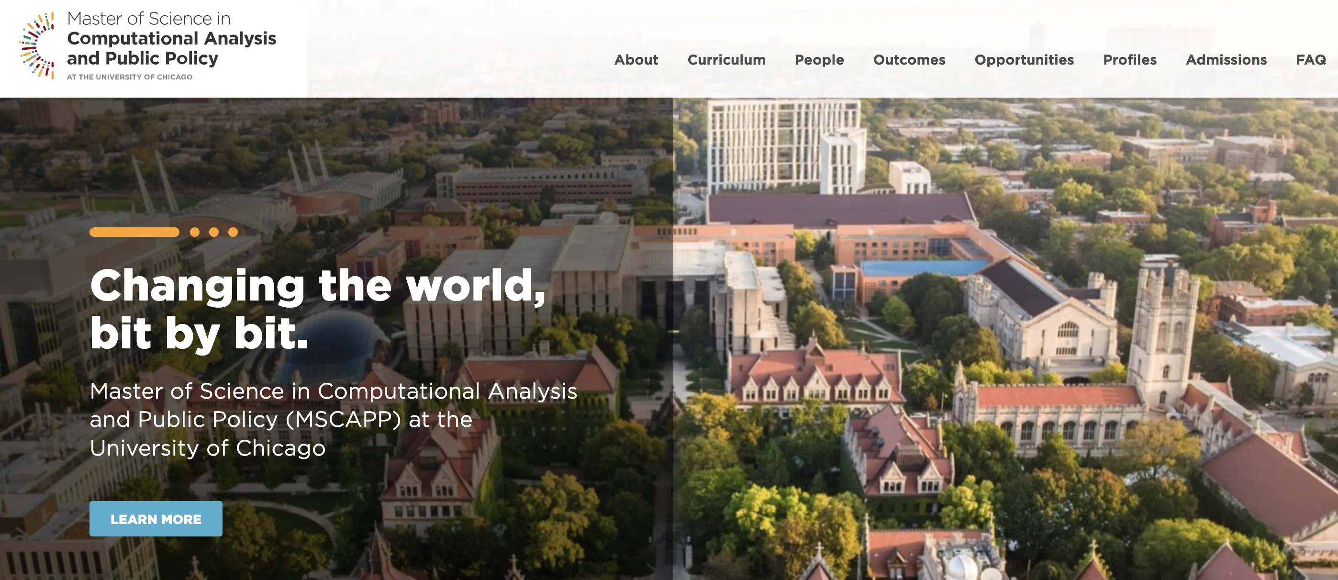
Task: Open the People navigation item
Action: click(x=819, y=60)
